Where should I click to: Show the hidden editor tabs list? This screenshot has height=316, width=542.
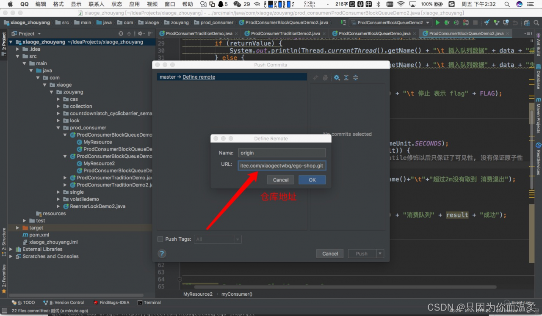point(528,33)
